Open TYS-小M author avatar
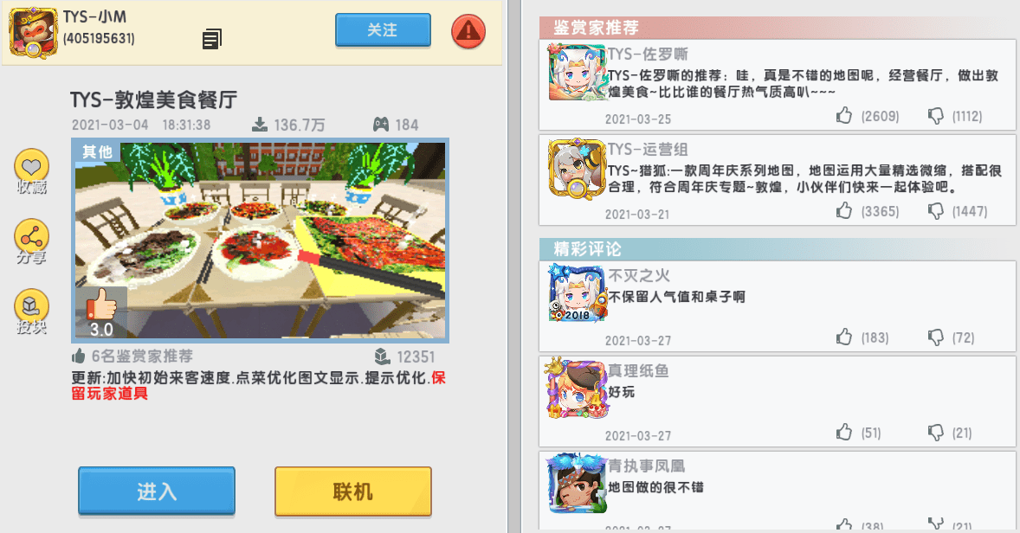The image size is (1020, 533). (33, 33)
